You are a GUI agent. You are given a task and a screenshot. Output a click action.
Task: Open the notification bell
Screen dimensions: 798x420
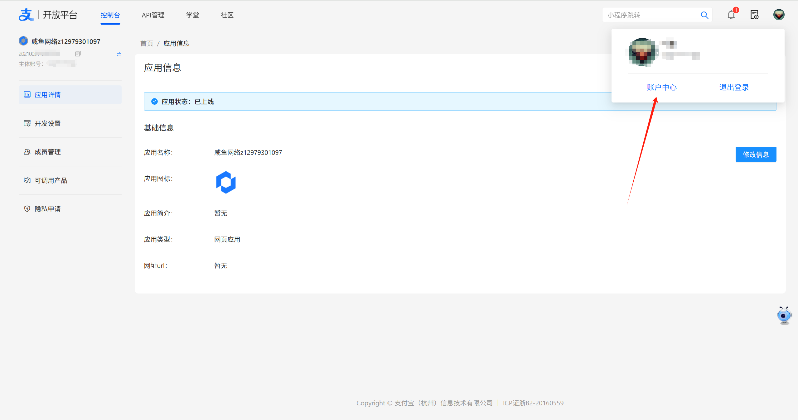click(731, 15)
